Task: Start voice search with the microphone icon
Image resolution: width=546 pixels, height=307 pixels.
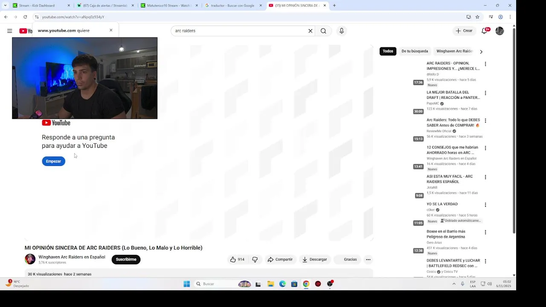Action: [341, 31]
